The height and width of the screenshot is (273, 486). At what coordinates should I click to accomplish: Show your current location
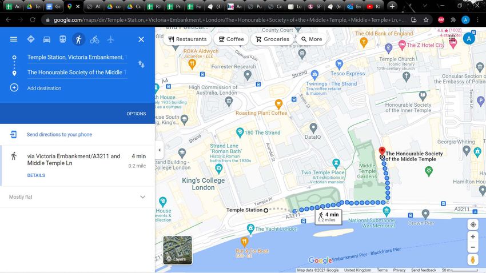point(473,224)
